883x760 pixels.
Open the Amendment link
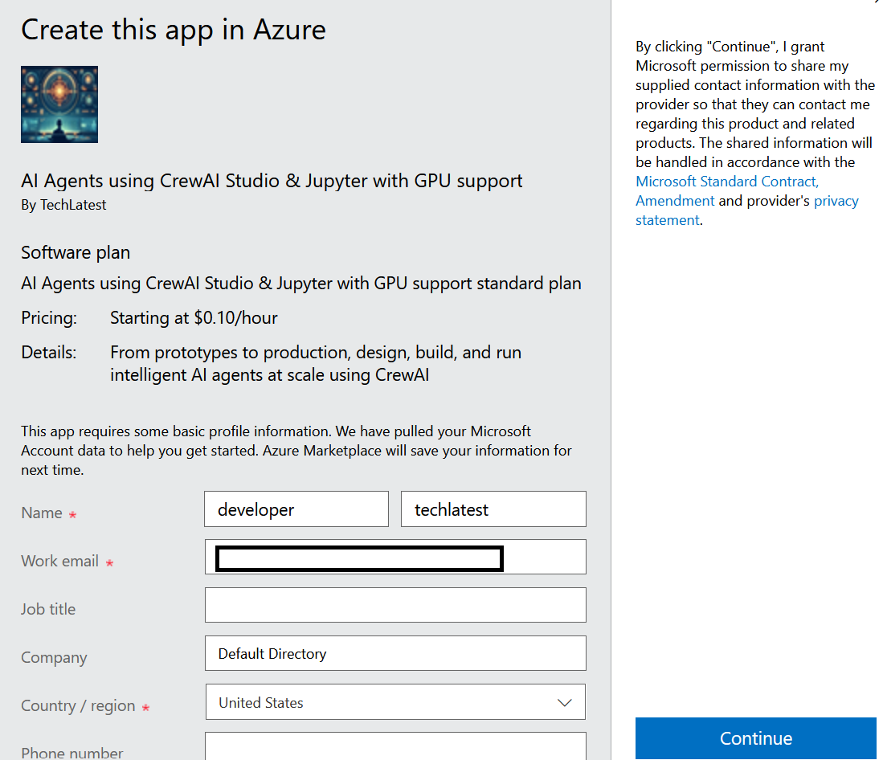[x=675, y=200]
